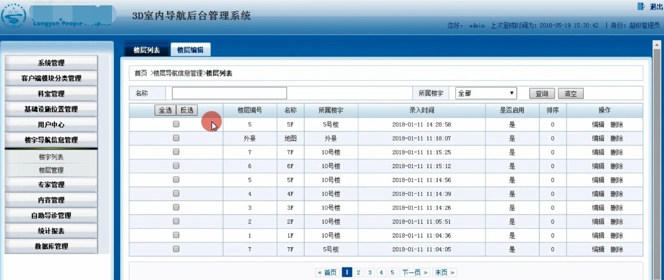This screenshot has width=664, height=280.
Task: Edit the 5号楼 5F row
Action: tap(598, 124)
